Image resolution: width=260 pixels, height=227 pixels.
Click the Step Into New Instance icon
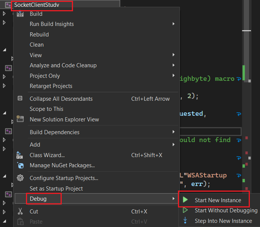pos(185,221)
